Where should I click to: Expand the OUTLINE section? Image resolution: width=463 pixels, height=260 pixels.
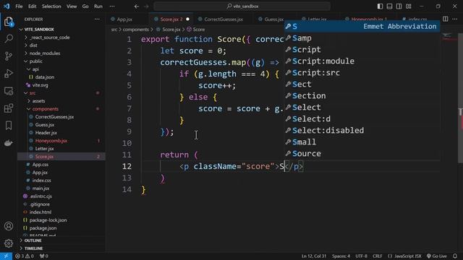33,240
